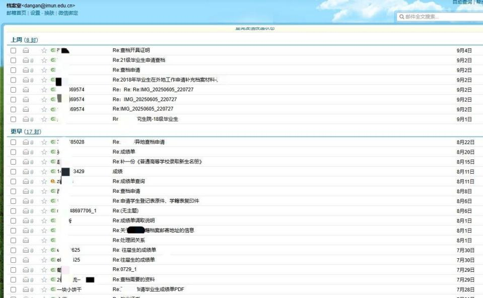
Task: Collapse the 上周 (8 封) group
Action: 16,40
